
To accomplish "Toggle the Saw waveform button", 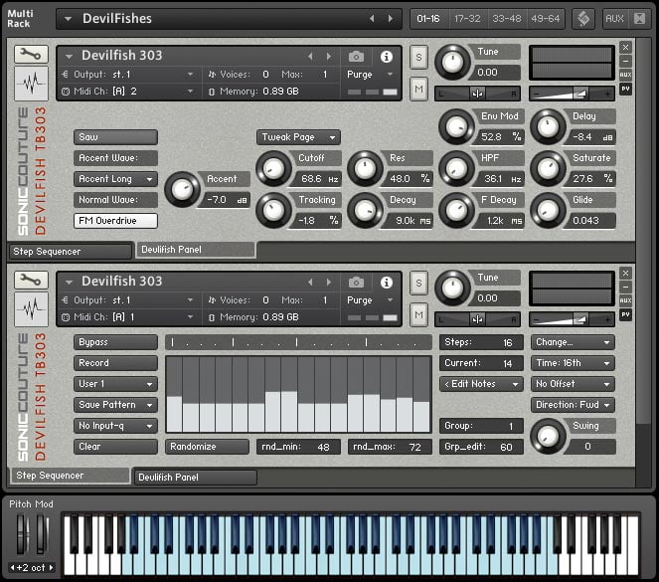I will [115, 137].
